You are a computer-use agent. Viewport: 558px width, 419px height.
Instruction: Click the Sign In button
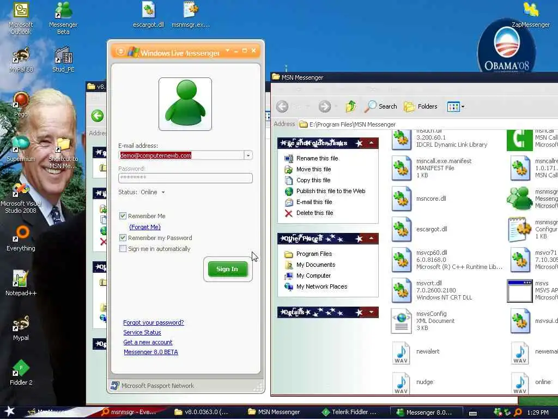(x=227, y=269)
